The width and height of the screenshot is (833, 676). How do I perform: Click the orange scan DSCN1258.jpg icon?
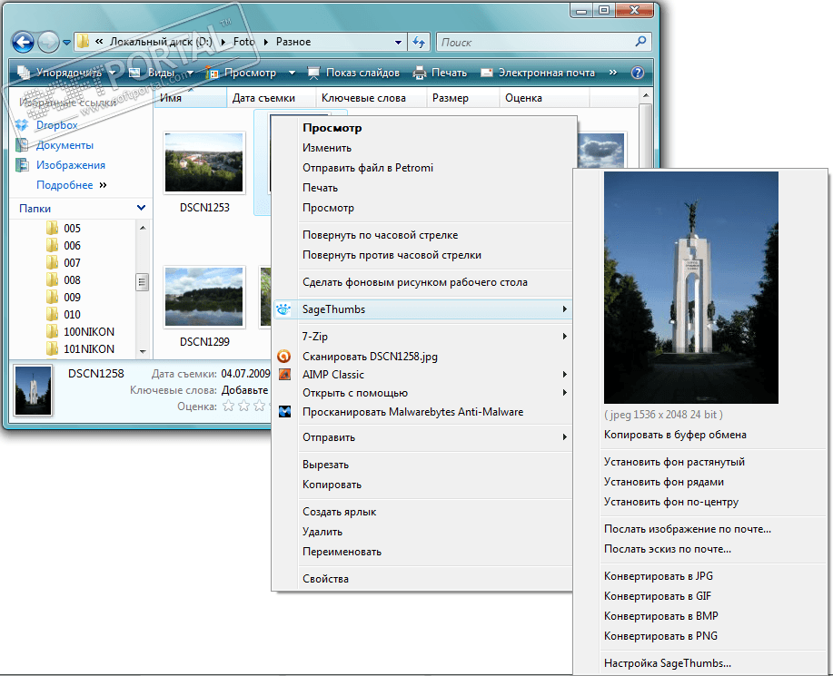coord(284,357)
